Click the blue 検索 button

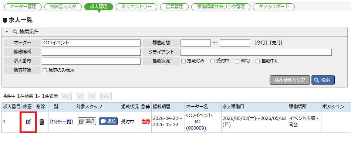pyautogui.click(x=323, y=80)
